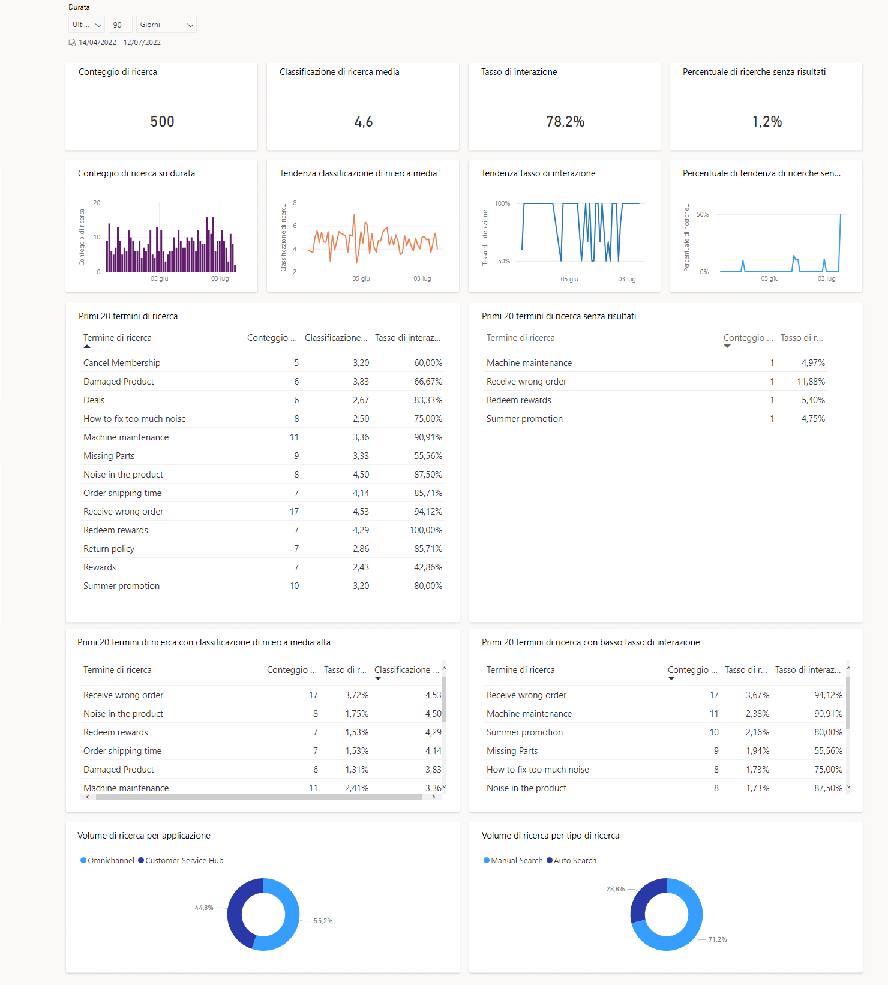Click Omnichannel legend marker
888x985 pixels.
(83, 860)
